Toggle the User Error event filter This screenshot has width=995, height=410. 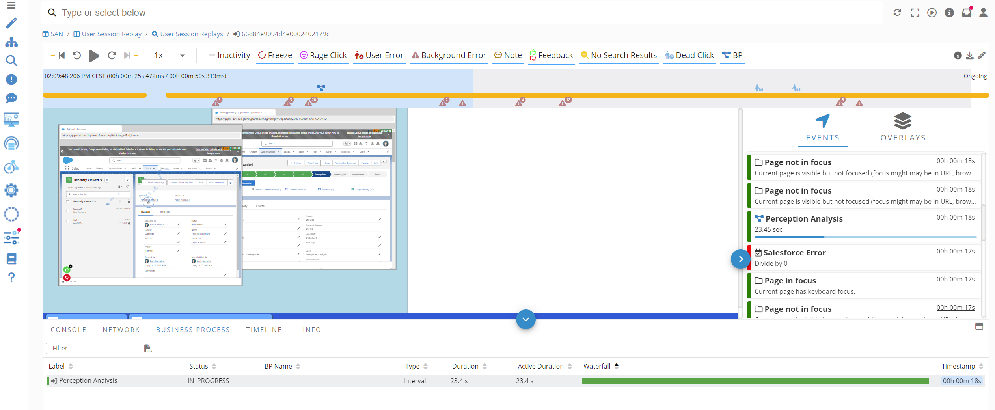coord(379,56)
